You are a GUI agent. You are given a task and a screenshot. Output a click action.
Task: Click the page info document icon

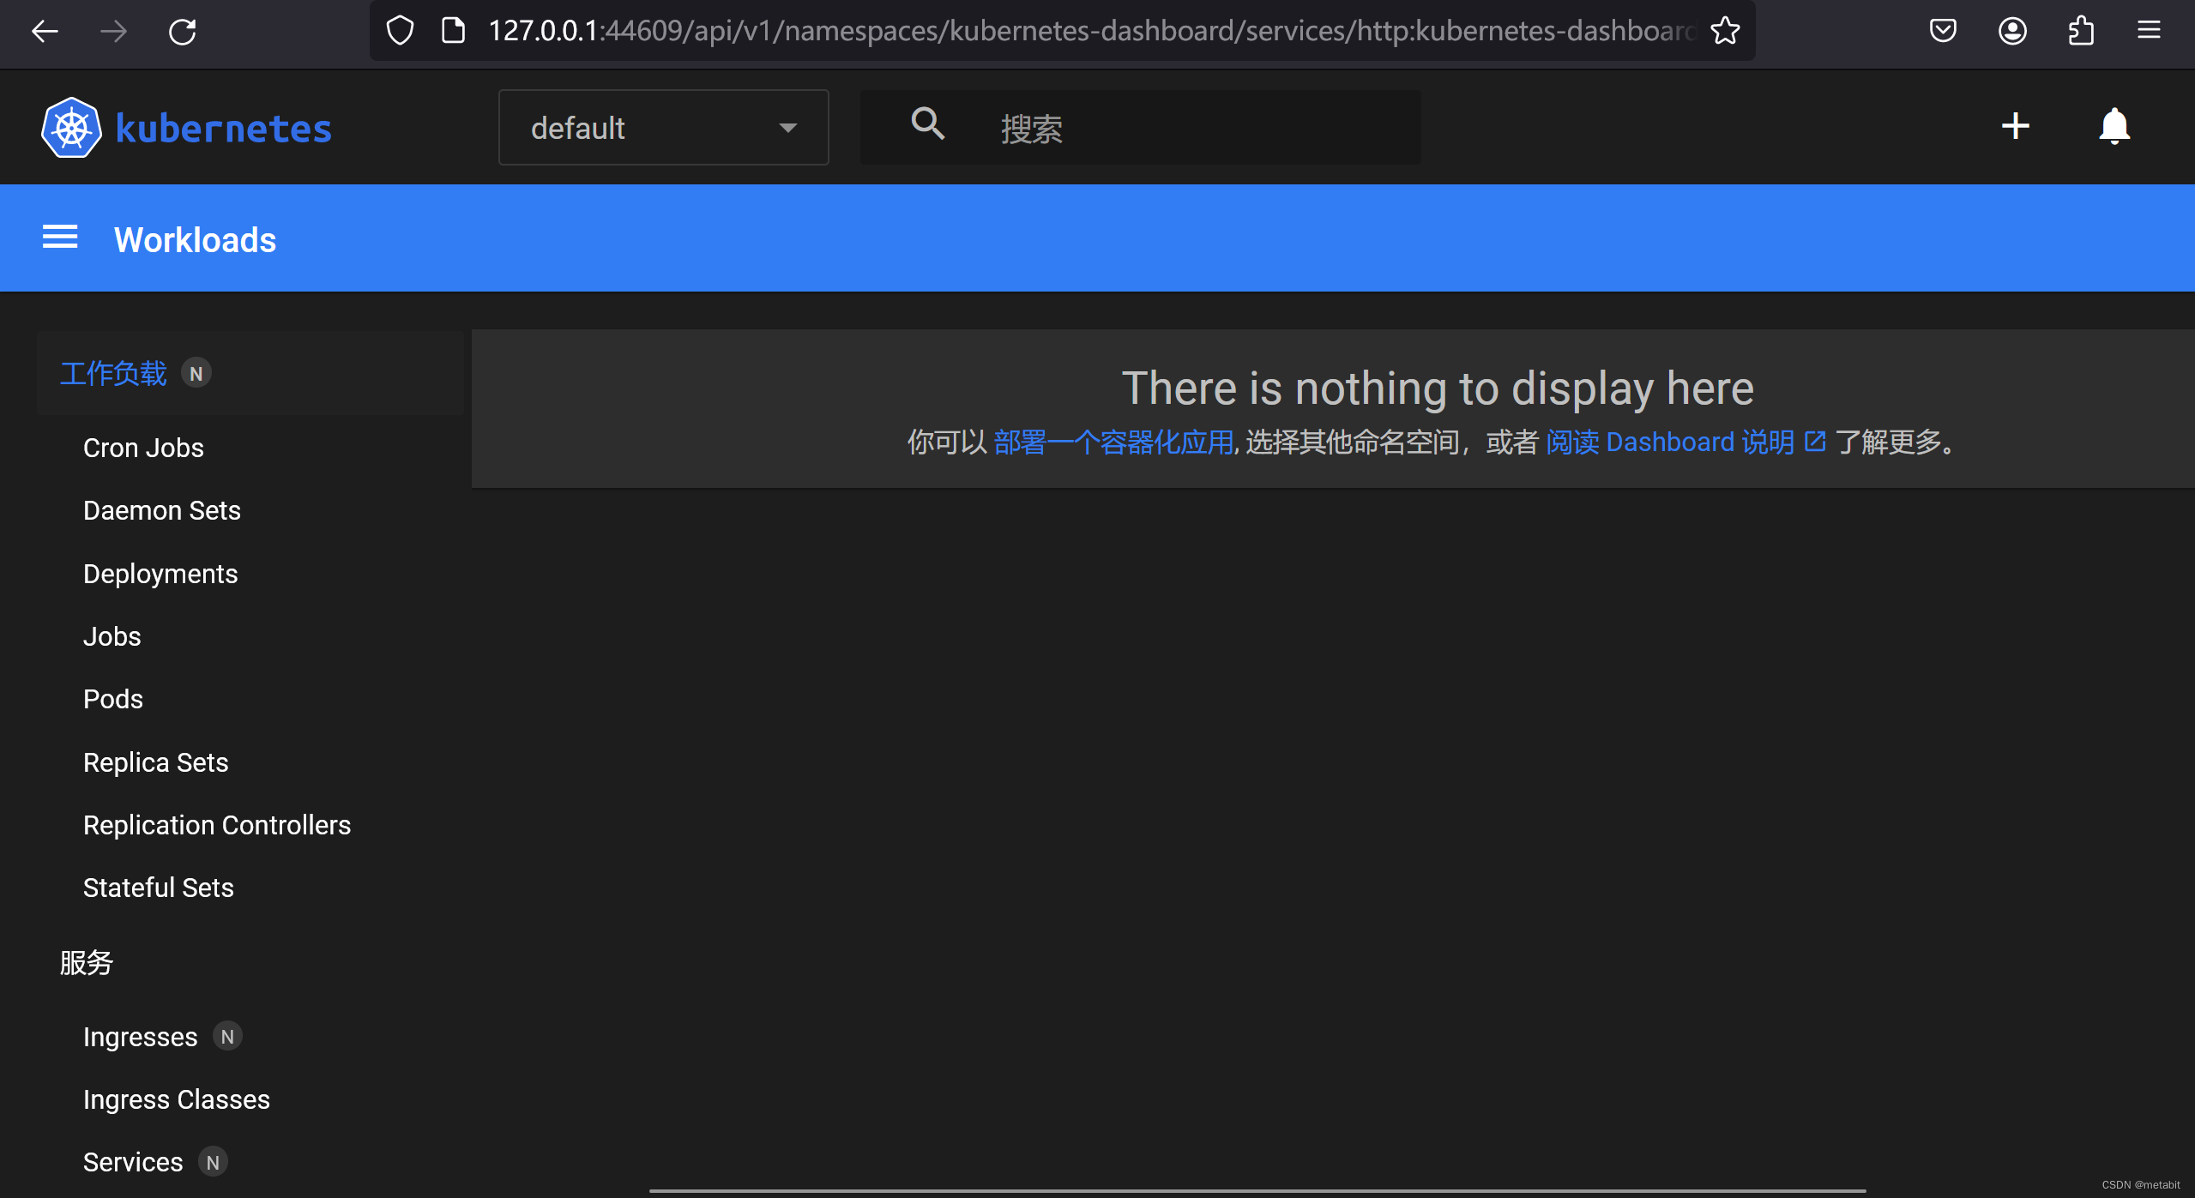click(x=452, y=31)
